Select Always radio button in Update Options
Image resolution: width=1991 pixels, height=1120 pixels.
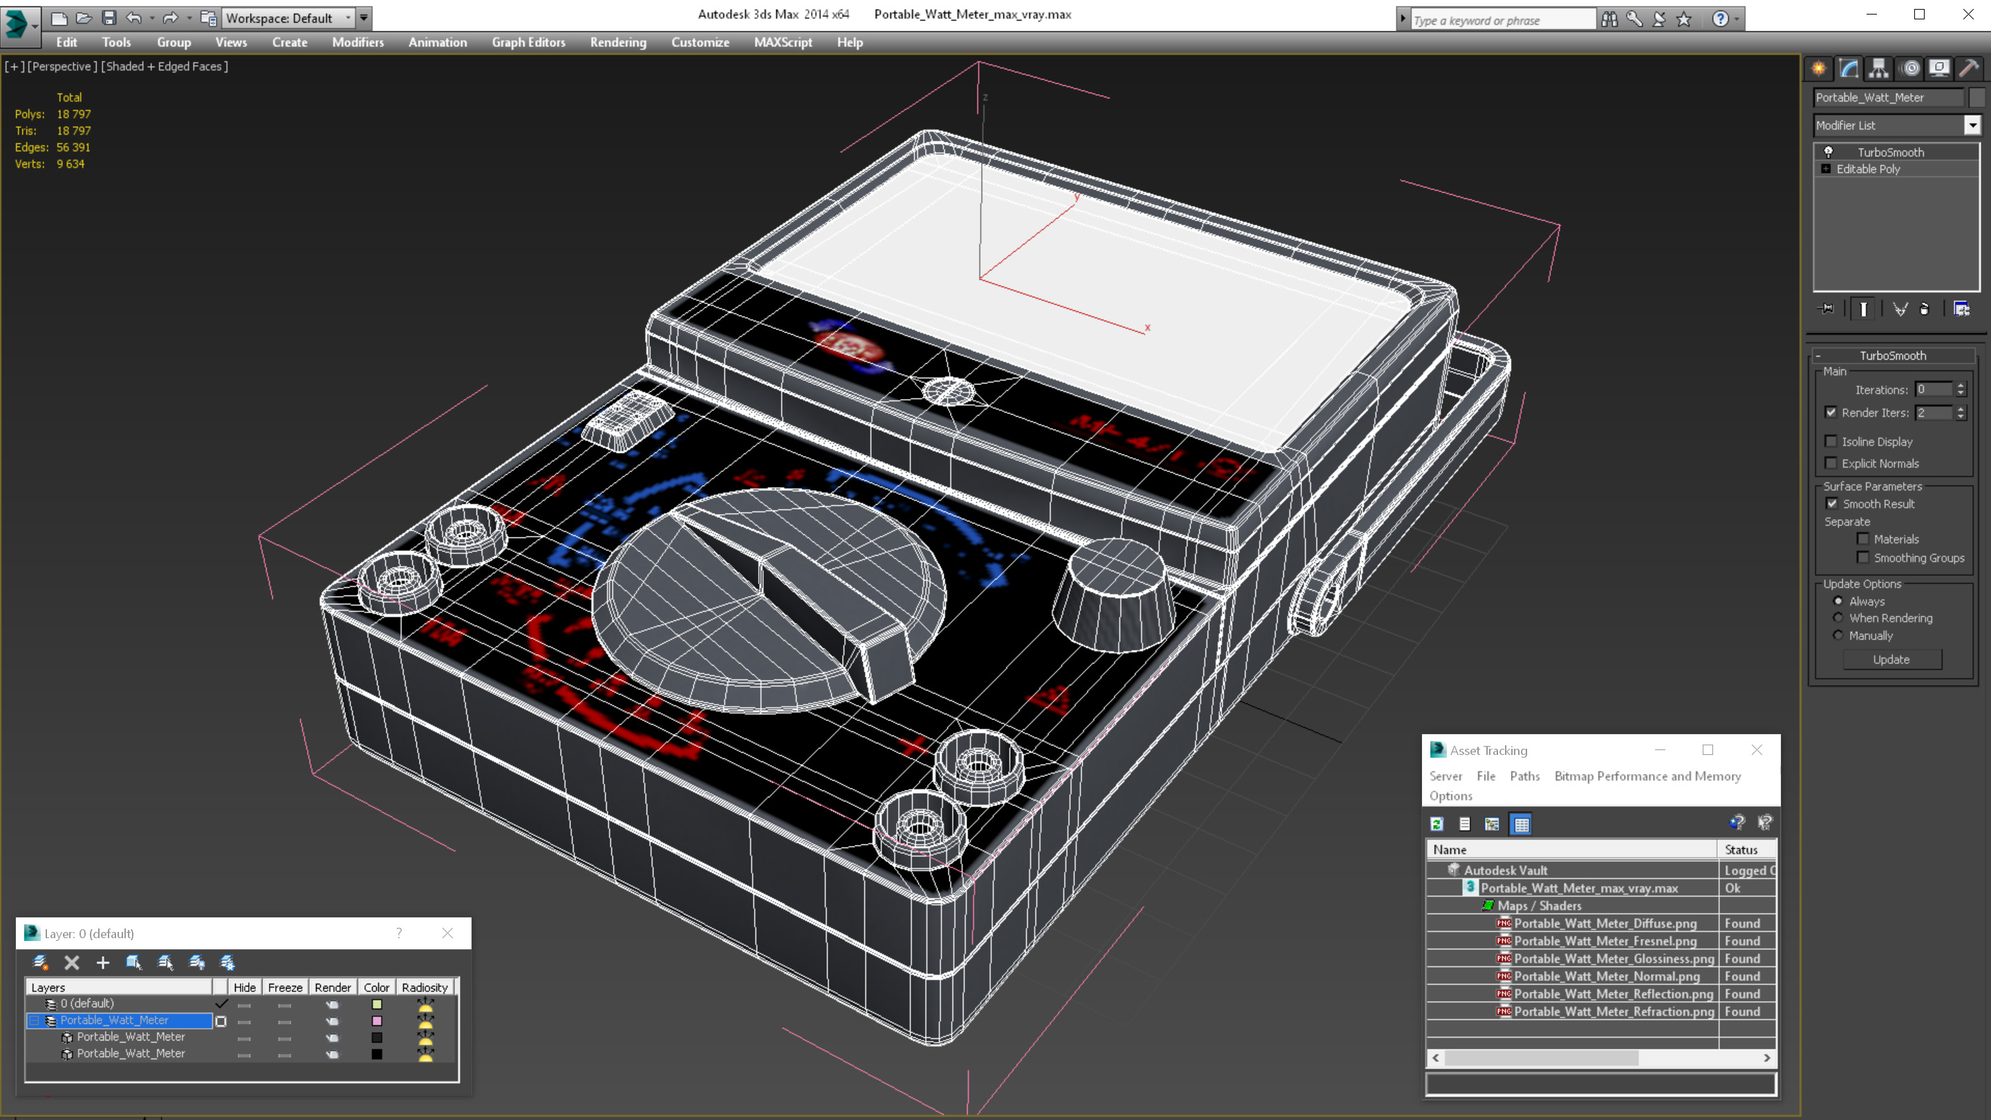tap(1836, 600)
